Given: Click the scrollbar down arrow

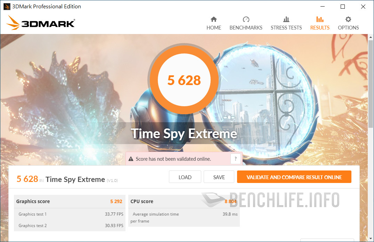Looking at the screenshot, I should click(371, 238).
